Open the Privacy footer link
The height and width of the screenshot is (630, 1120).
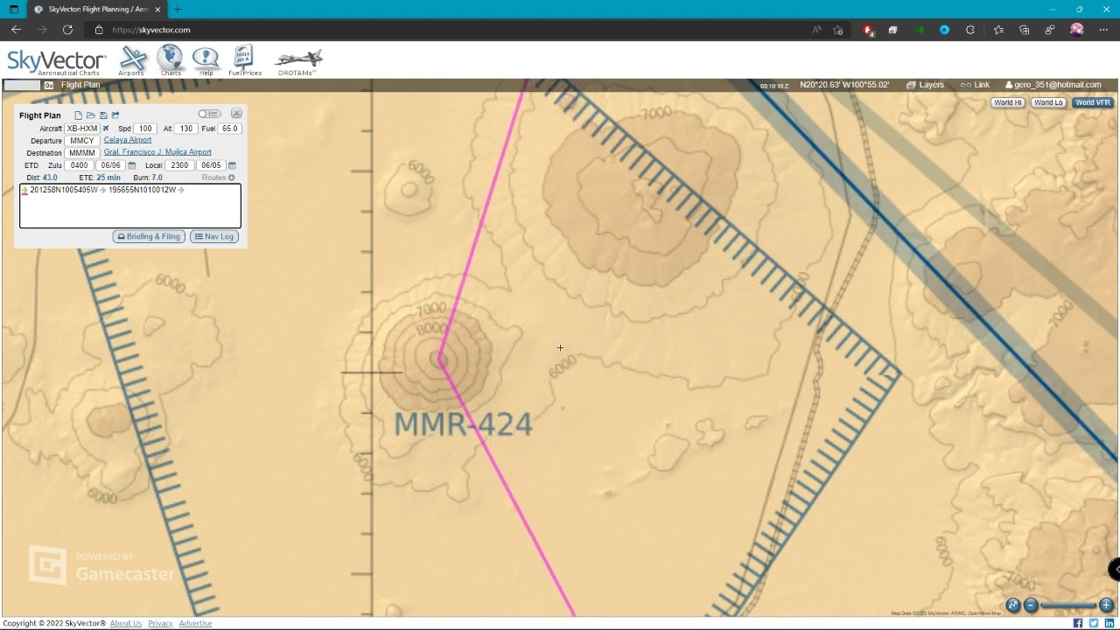tap(160, 623)
